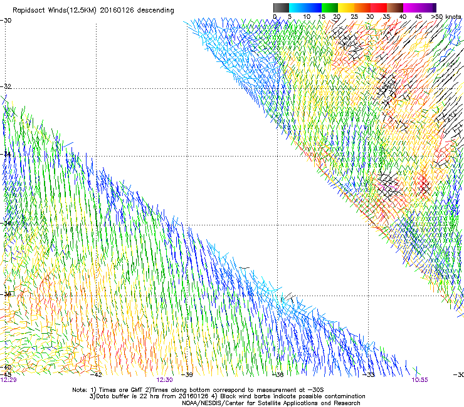Viewport: 464px width, 407px height.
Task: Click the '-36' longitude label on bottom axis
Action: tap(278, 375)
